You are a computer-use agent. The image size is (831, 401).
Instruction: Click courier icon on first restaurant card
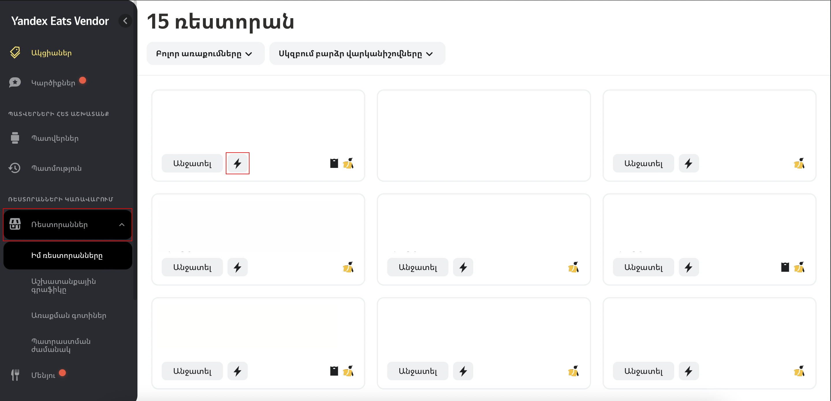348,164
